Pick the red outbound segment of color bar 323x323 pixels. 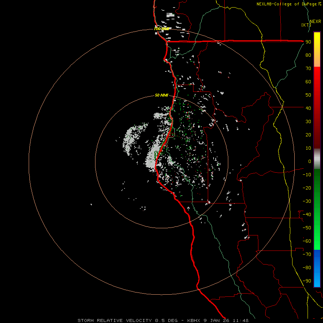click(317, 108)
